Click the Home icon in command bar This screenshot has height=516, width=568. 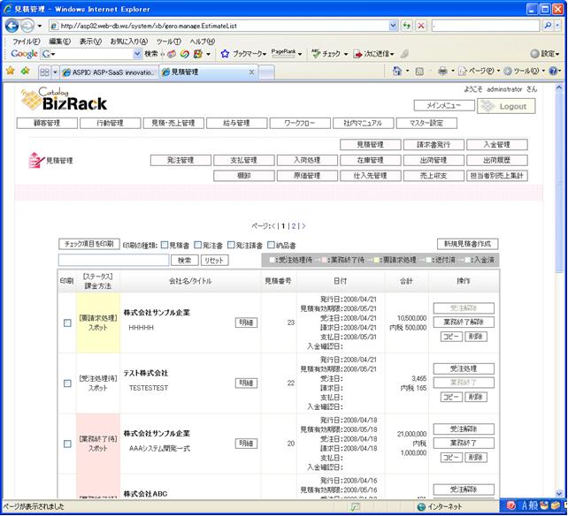[397, 72]
